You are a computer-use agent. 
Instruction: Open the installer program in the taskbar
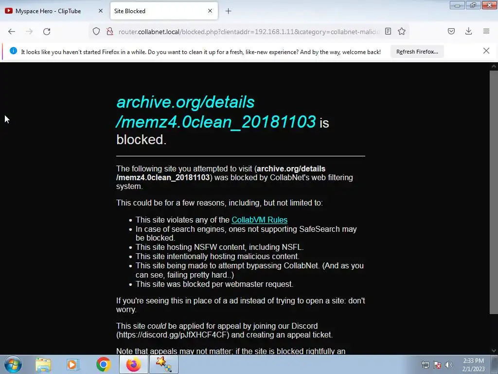(164, 364)
